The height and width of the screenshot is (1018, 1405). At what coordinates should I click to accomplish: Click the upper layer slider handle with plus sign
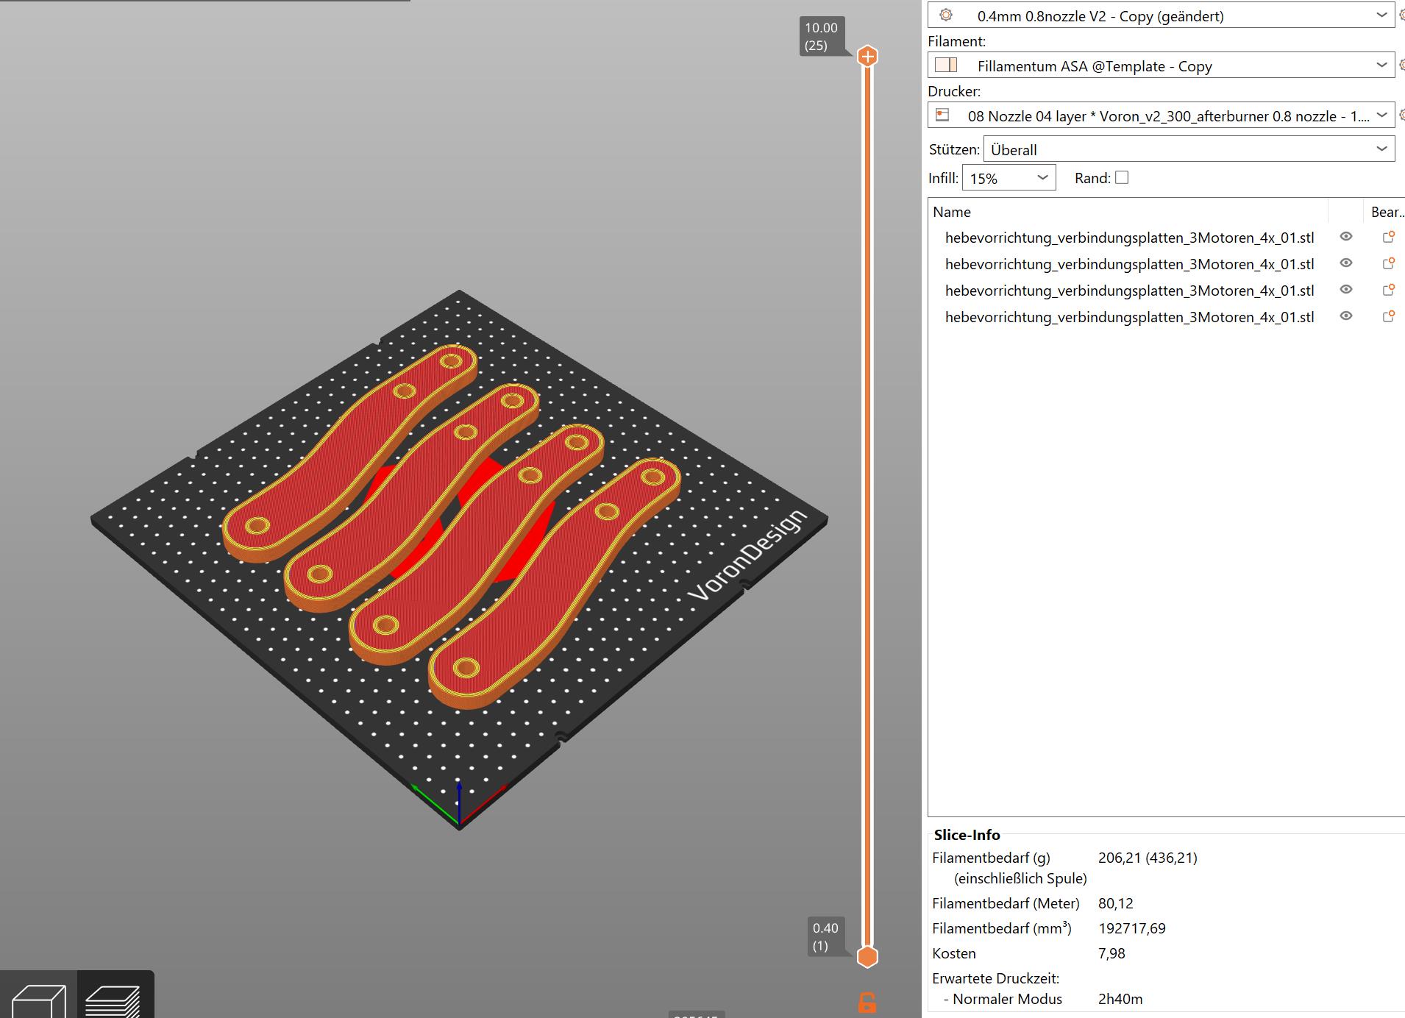(868, 57)
